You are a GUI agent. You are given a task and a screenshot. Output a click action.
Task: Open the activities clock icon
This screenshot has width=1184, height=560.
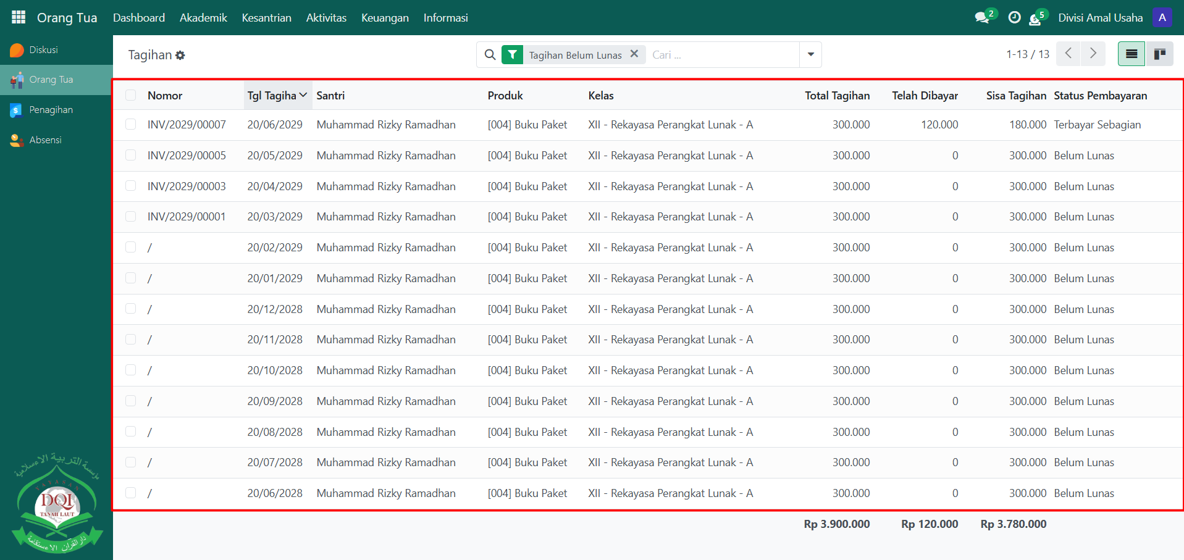[x=1014, y=18]
